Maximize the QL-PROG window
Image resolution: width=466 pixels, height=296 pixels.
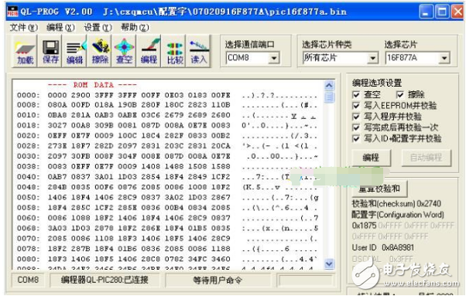442,12
